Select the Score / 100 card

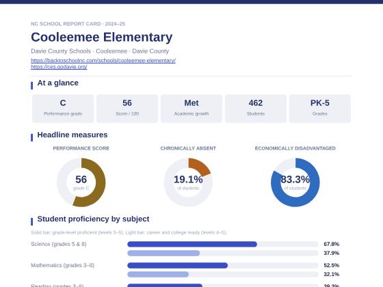[127, 109]
